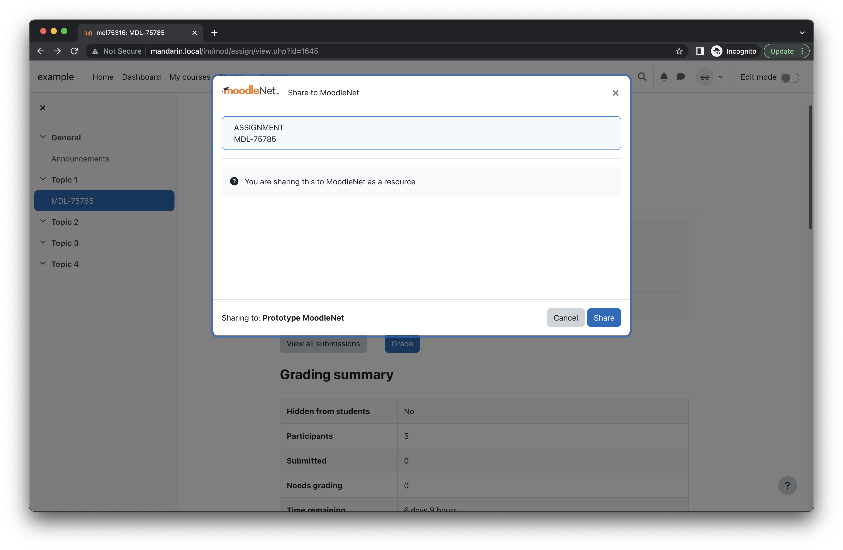The width and height of the screenshot is (843, 550).
Task: Click the Chrome Update button
Action: click(782, 51)
